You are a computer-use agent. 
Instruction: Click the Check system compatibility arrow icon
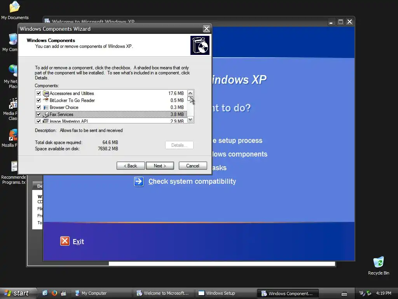pyautogui.click(x=139, y=181)
